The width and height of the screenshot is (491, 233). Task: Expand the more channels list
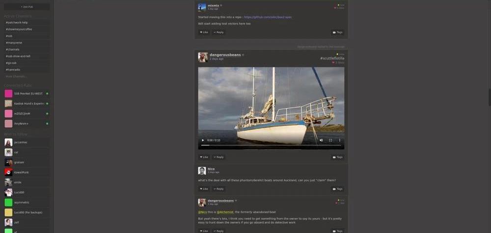click(16, 77)
